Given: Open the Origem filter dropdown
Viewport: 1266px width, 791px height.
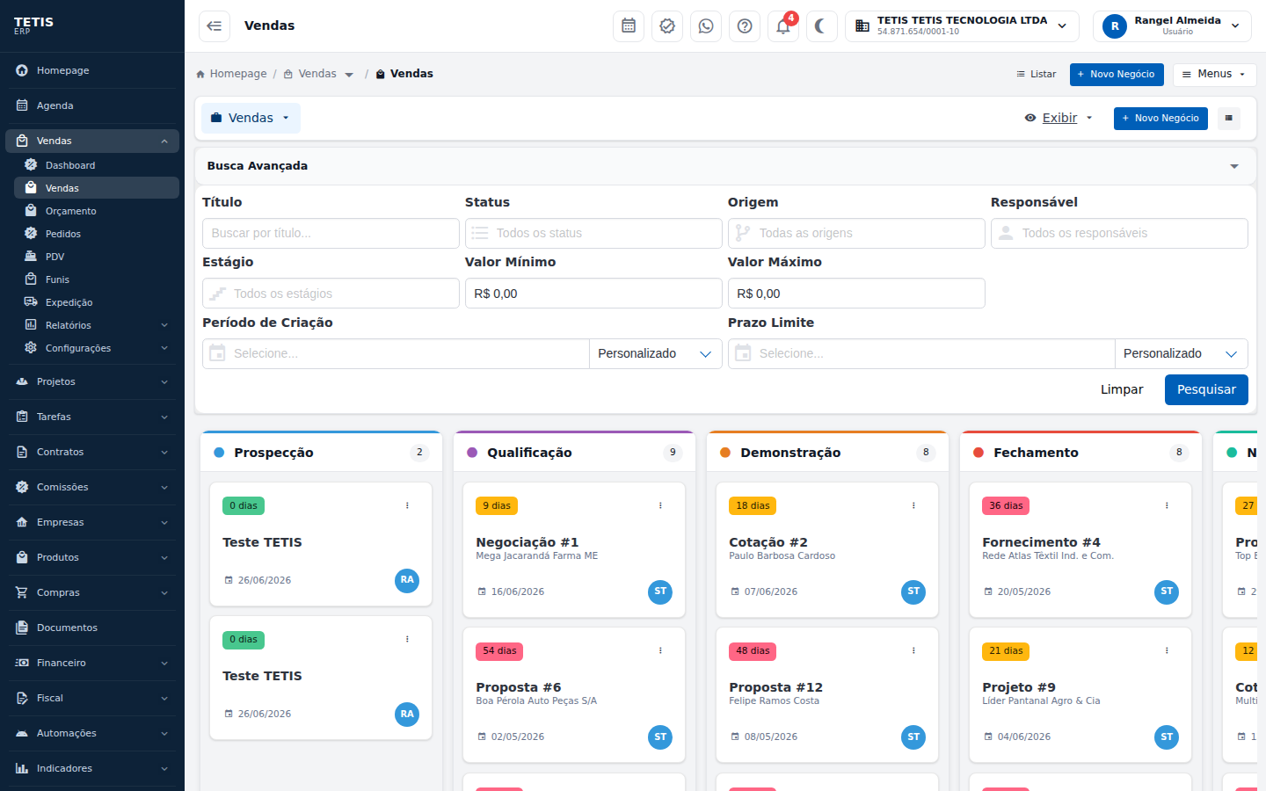Looking at the screenshot, I should point(856,233).
